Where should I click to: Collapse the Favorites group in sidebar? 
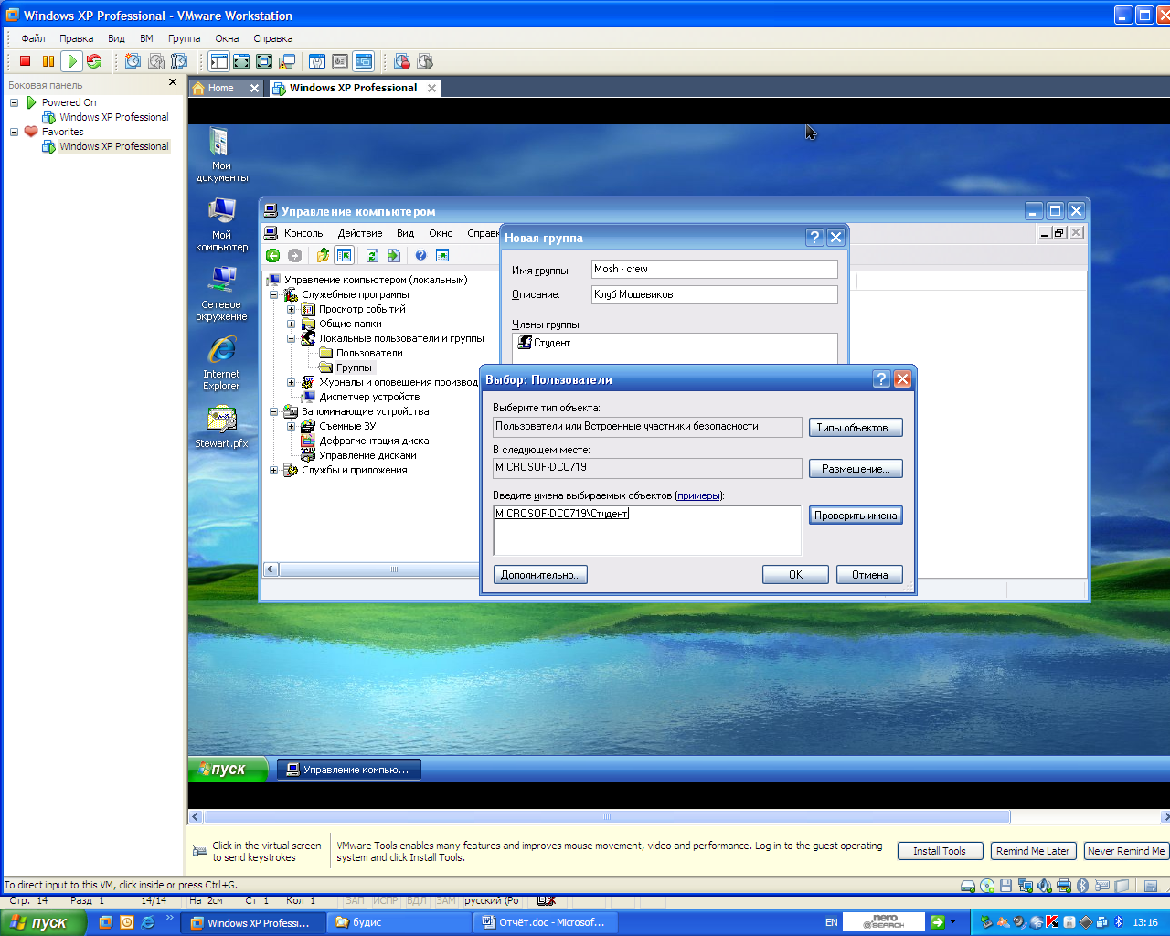(x=14, y=132)
